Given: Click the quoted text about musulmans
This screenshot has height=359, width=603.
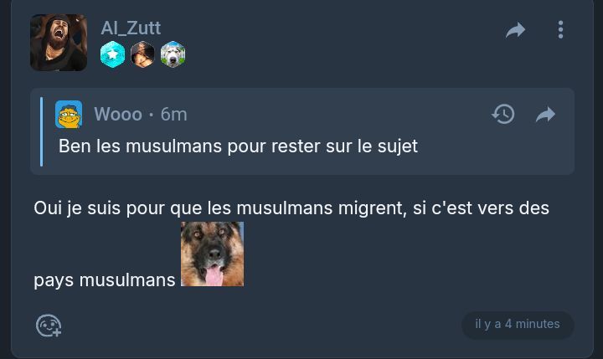Looking at the screenshot, I should [x=238, y=146].
